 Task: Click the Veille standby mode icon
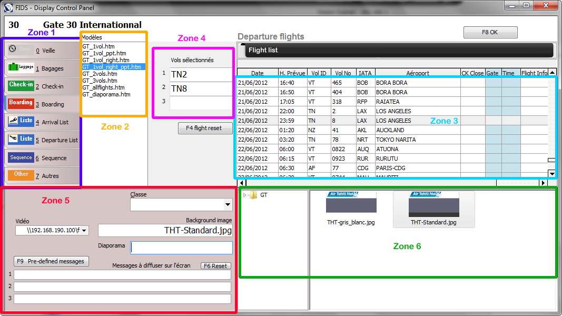click(x=21, y=50)
